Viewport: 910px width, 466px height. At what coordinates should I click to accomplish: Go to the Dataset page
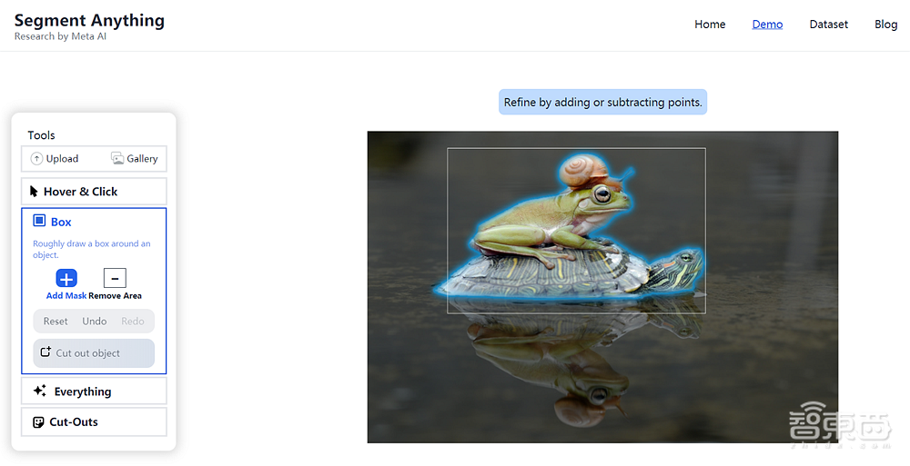pos(829,25)
